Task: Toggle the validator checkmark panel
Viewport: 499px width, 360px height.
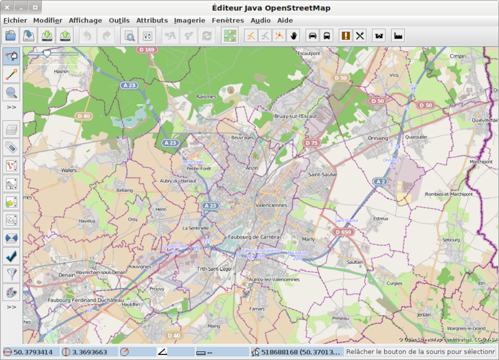Action: tap(11, 256)
